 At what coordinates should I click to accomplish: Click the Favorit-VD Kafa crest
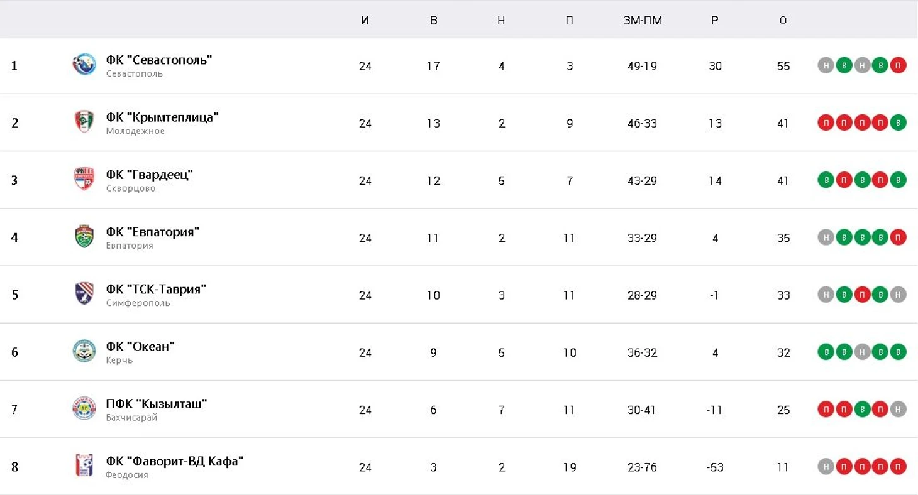(84, 466)
